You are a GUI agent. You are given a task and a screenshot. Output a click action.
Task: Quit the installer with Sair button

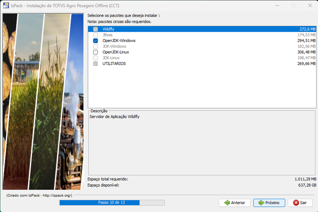tap(300, 203)
